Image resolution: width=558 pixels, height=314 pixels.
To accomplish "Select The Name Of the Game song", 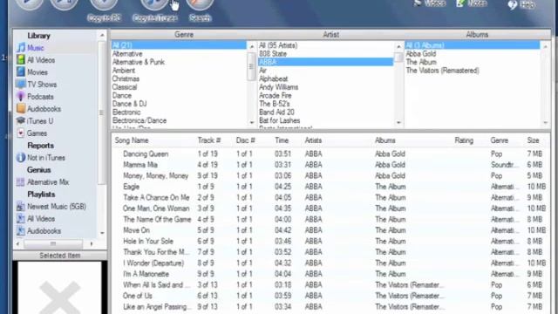I will click(x=331, y=219).
